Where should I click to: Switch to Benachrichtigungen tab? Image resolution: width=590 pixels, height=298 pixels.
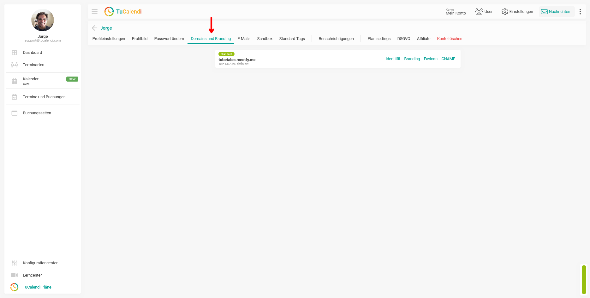coord(336,39)
